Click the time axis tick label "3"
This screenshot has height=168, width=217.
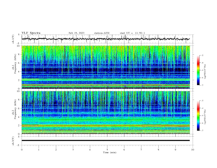pos(73,150)
